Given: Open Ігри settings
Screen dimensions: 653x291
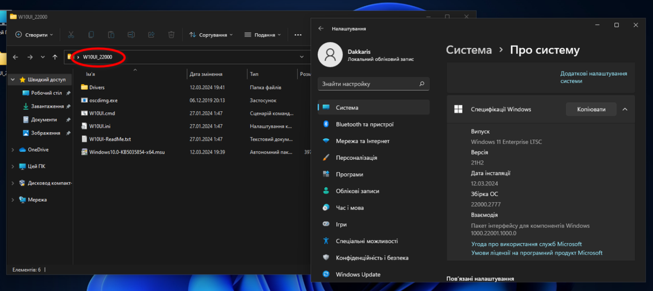Looking at the screenshot, I should [373, 224].
